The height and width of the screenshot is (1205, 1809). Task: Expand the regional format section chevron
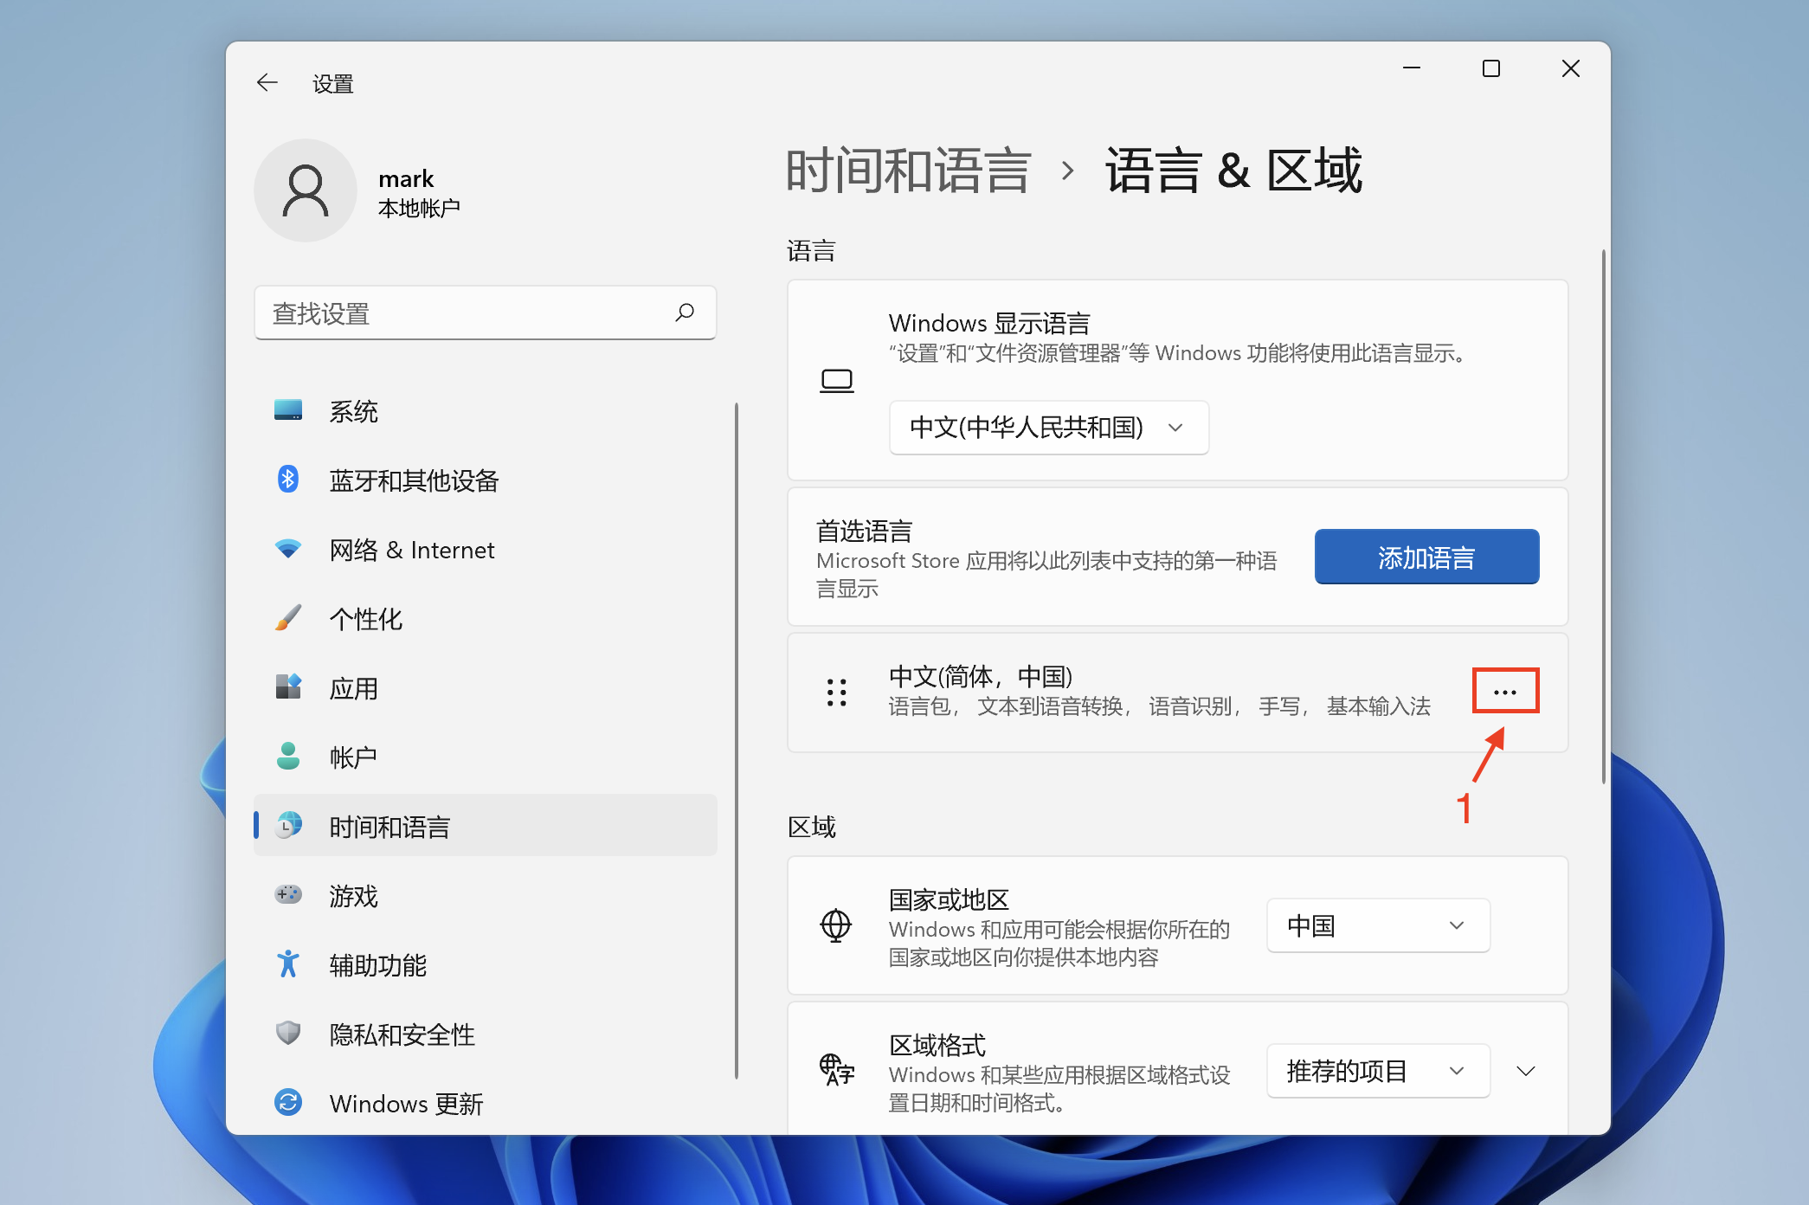(1526, 1071)
